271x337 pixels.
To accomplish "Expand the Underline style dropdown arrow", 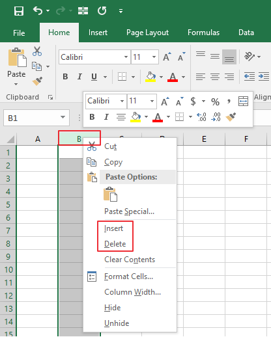I will point(105,77).
